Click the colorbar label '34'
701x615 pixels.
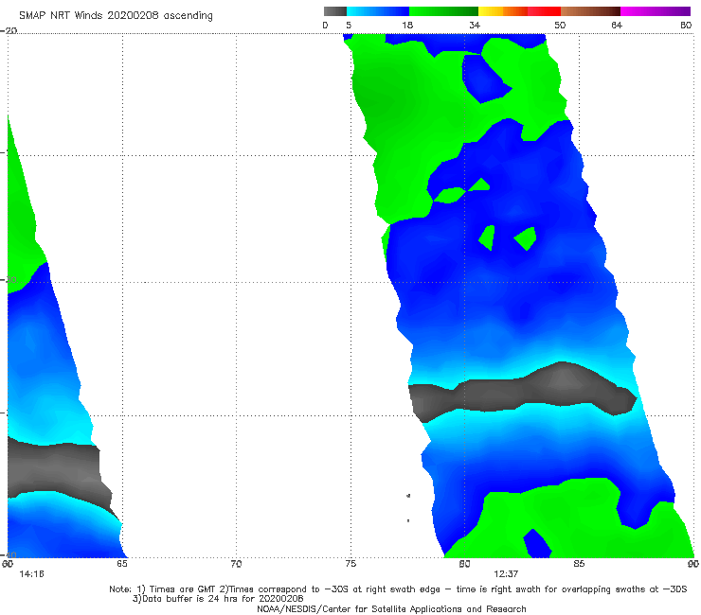pos(475,25)
